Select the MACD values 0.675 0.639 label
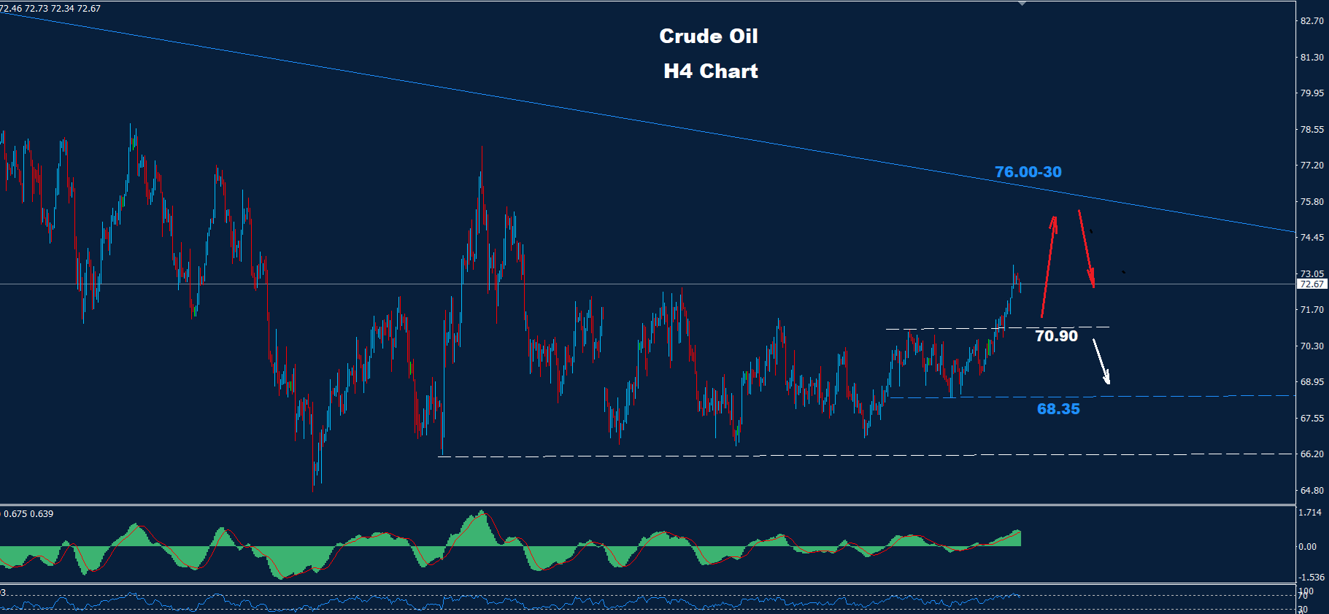This screenshot has height=614, width=1329. [28, 514]
